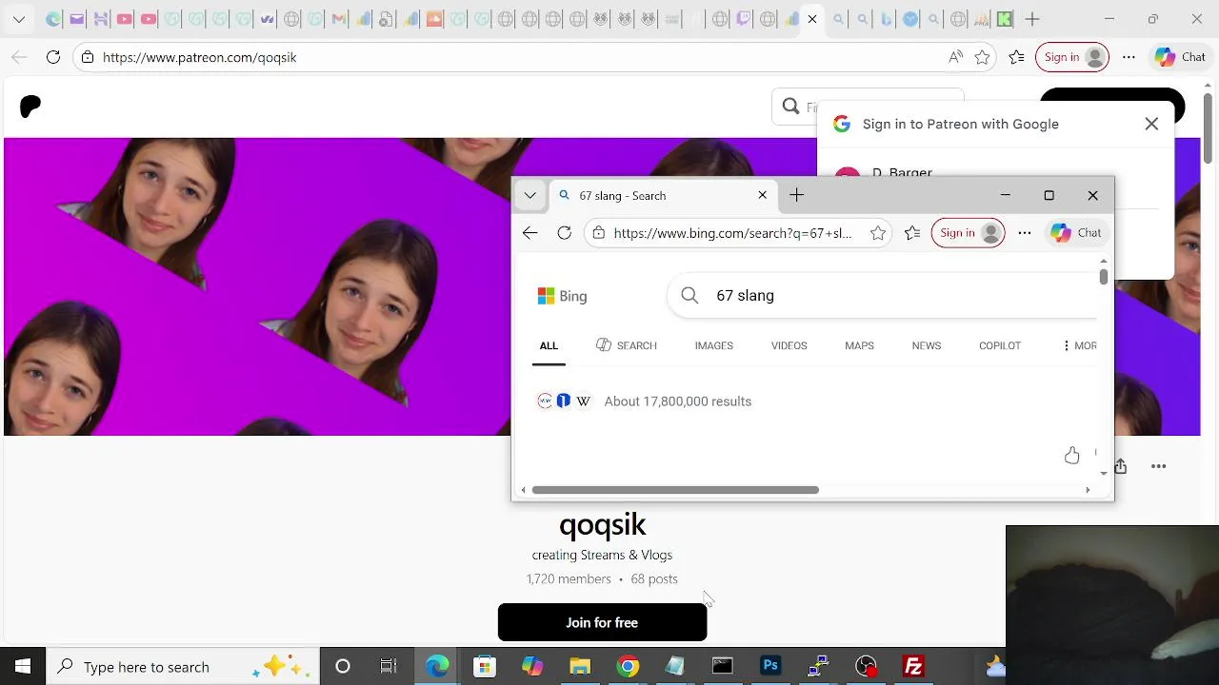The height and width of the screenshot is (685, 1219).
Task: Click the thumbs up feedback icon
Action: click(1071, 456)
